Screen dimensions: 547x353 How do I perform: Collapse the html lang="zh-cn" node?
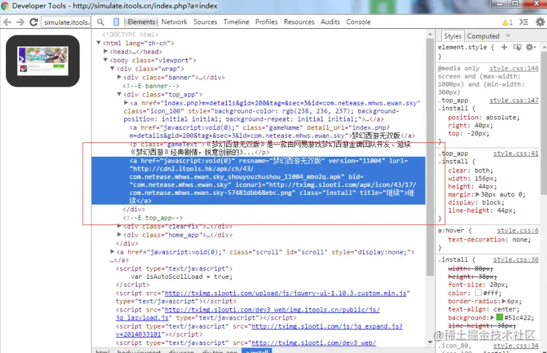pyautogui.click(x=99, y=43)
